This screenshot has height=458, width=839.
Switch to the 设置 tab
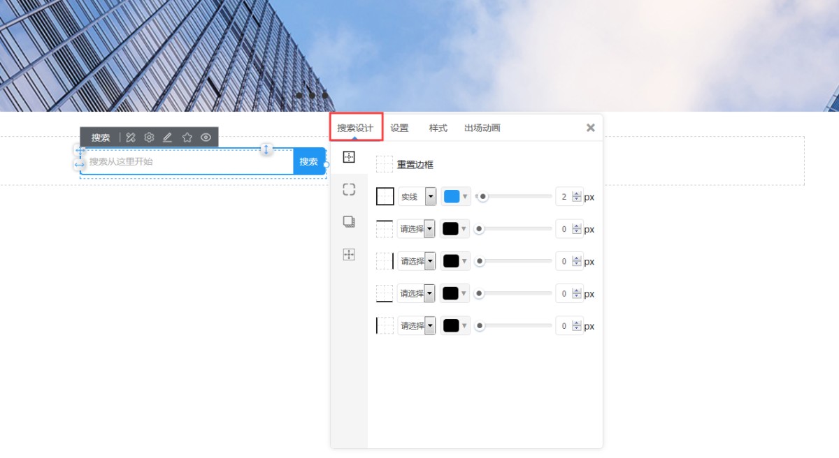[x=399, y=128]
